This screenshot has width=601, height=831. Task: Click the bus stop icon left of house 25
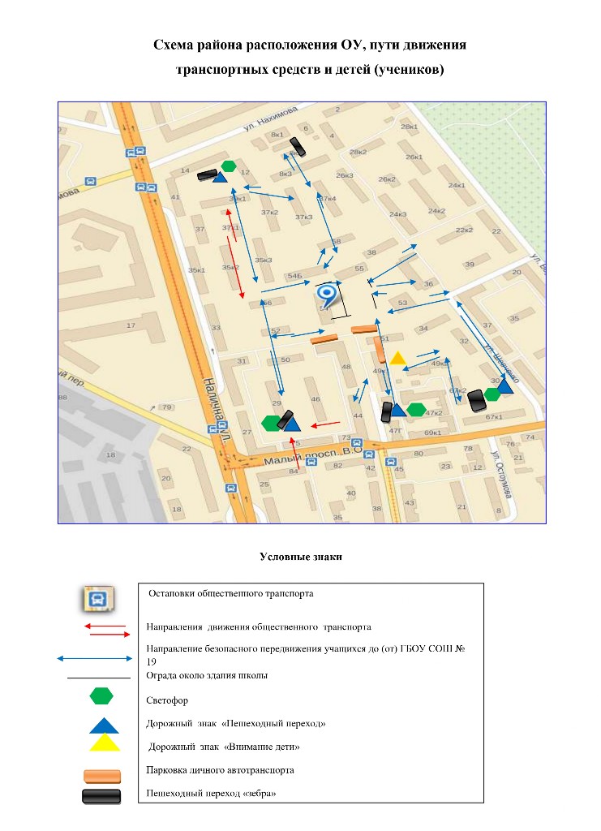231,488
